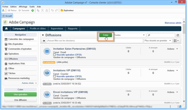The image size is (188, 110).
Task: Click the folder filter icon
Action: pos(44,41)
